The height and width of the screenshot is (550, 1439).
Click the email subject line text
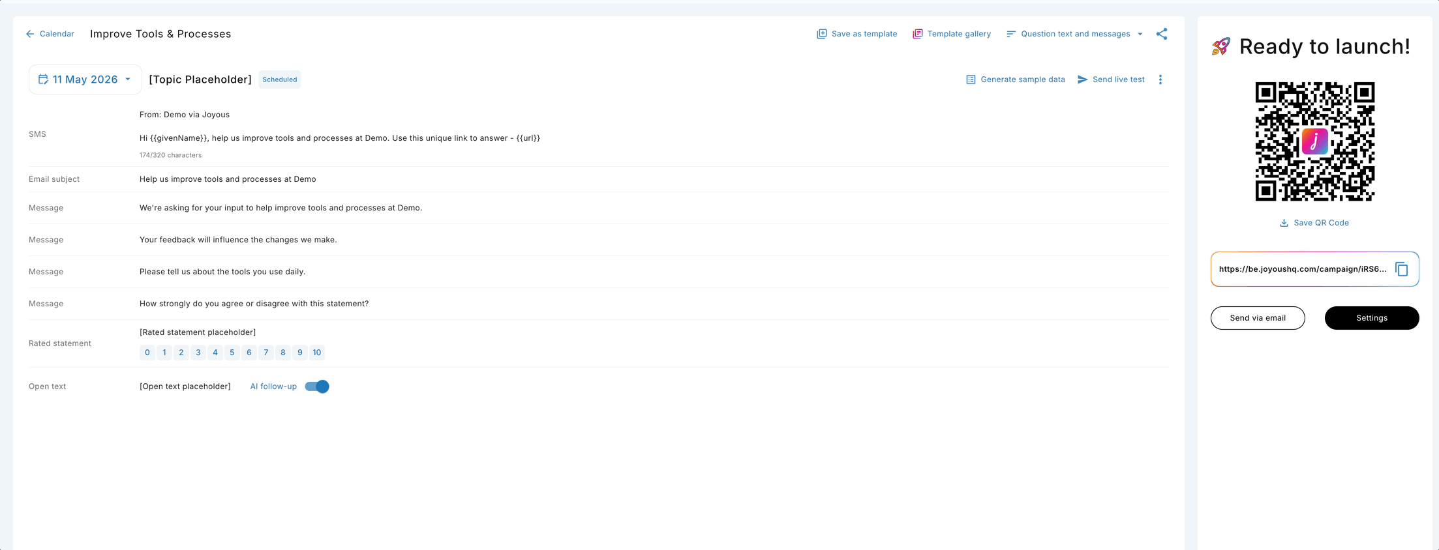click(228, 179)
